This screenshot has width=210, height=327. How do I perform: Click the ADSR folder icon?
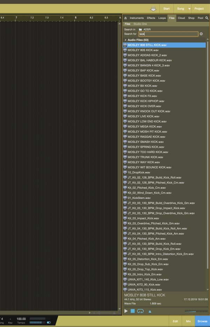(x=140, y=29)
